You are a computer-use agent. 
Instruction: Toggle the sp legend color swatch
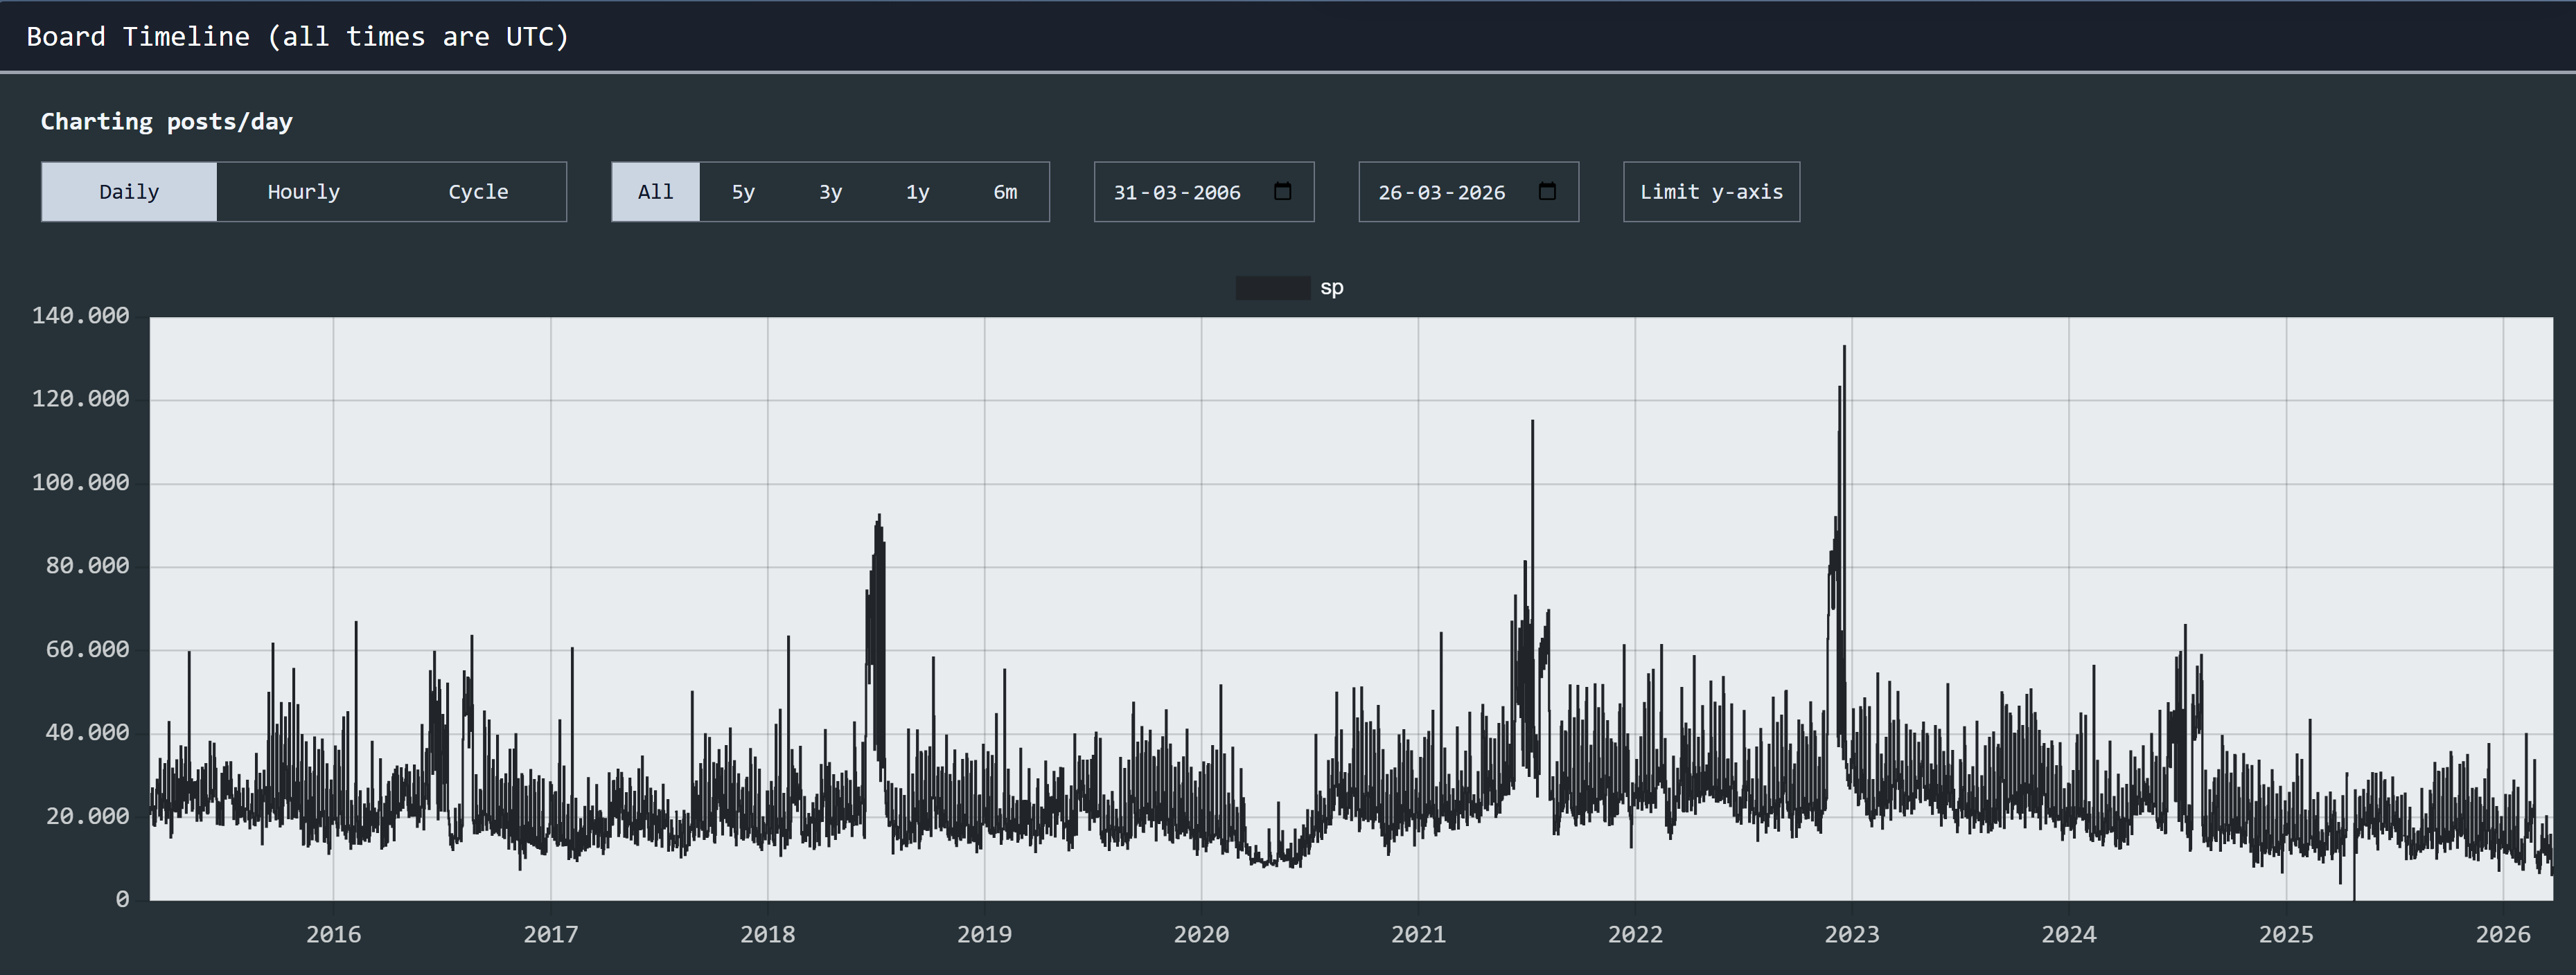click(x=1272, y=287)
